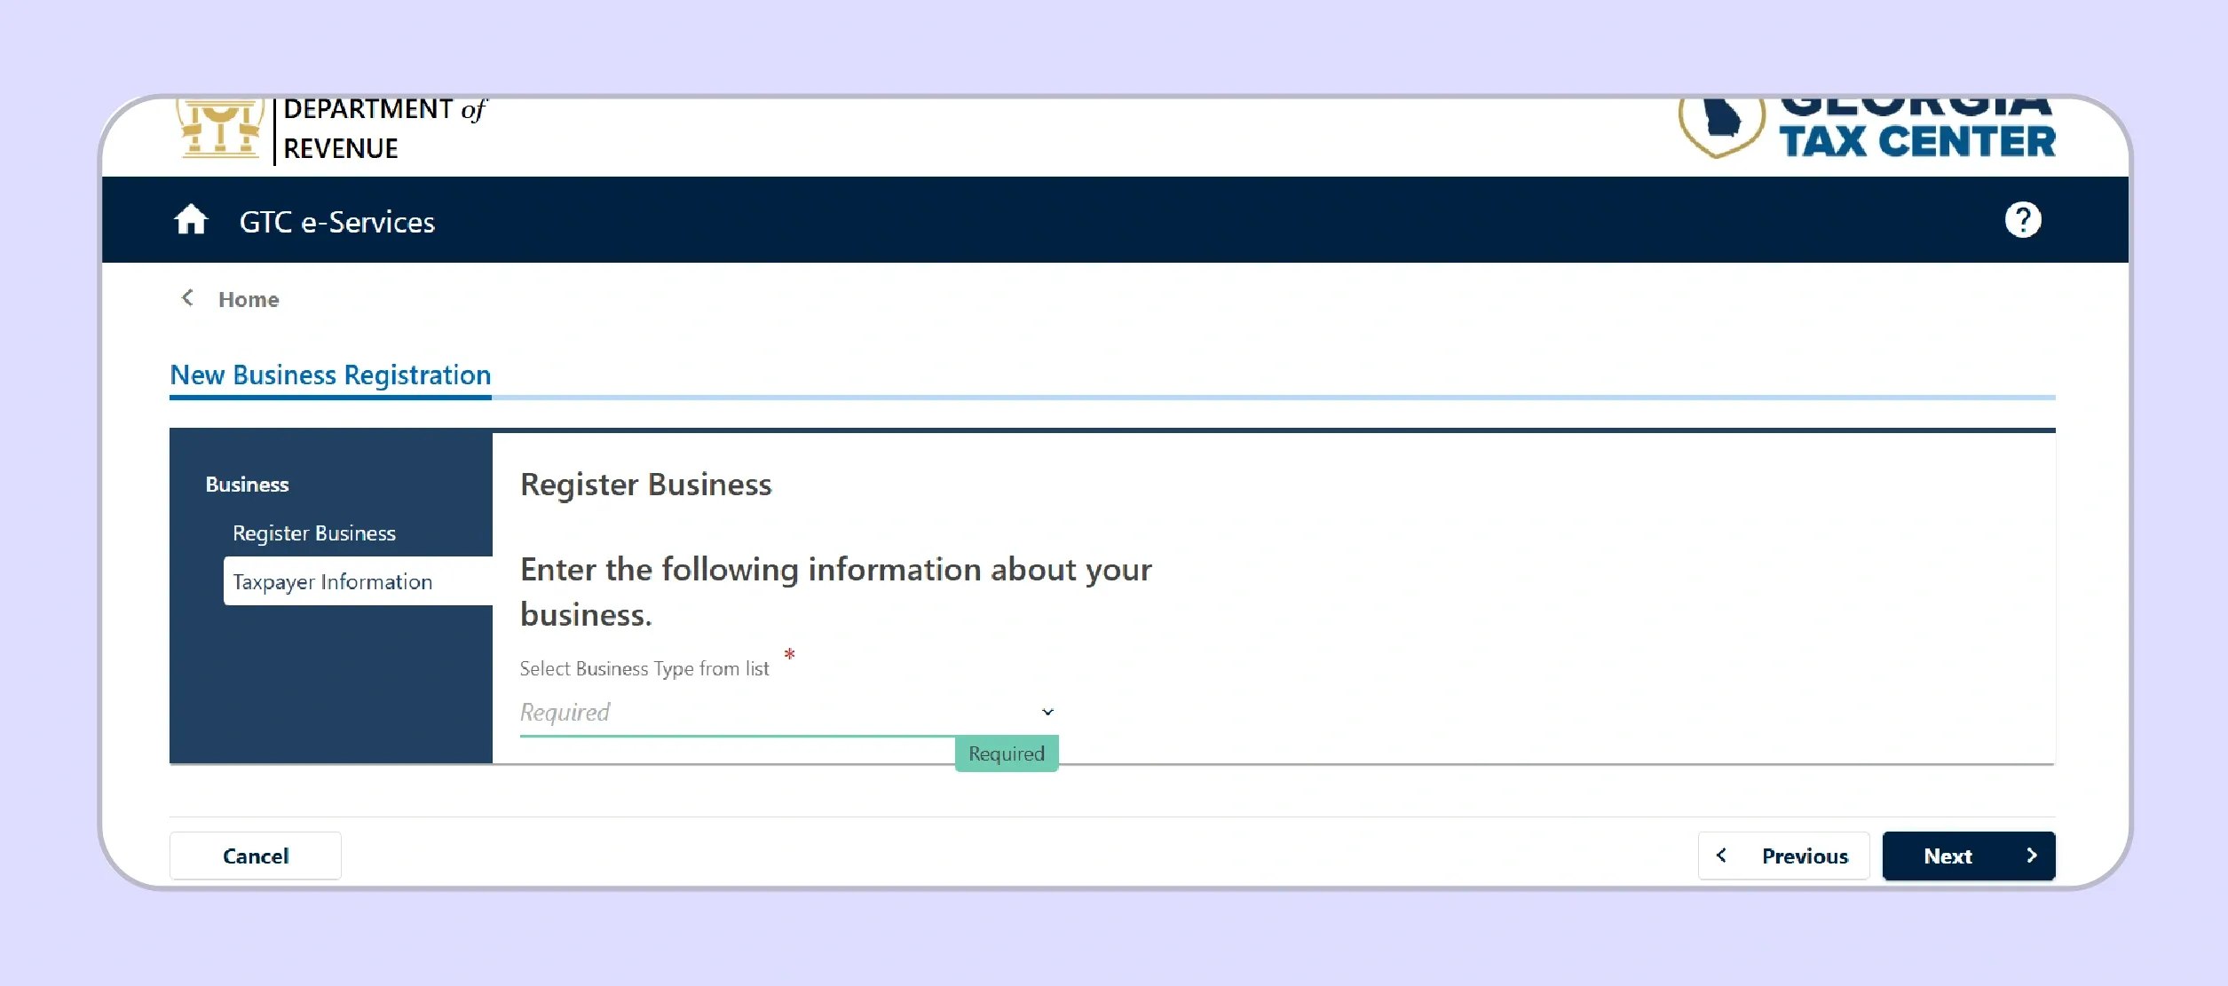This screenshot has width=2228, height=986.
Task: Click the back chevron beside Home
Action: 187,298
